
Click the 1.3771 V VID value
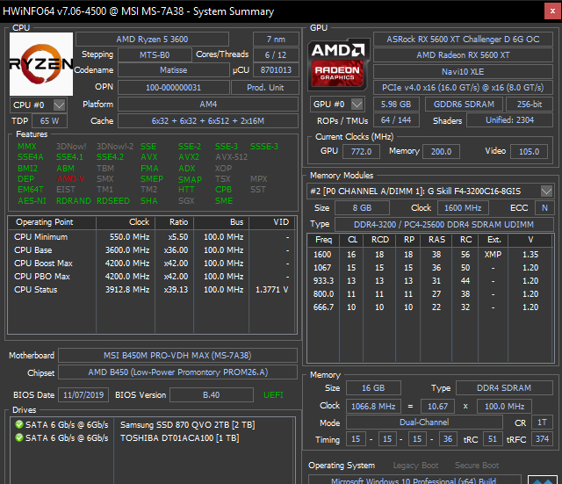pos(272,290)
